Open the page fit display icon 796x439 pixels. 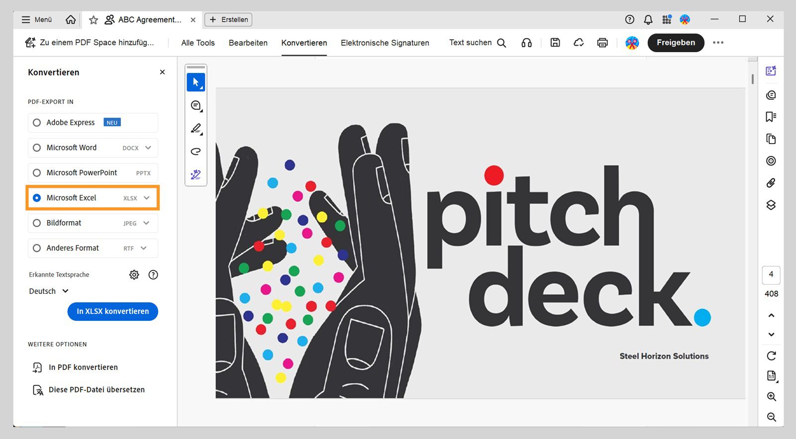pos(771,376)
